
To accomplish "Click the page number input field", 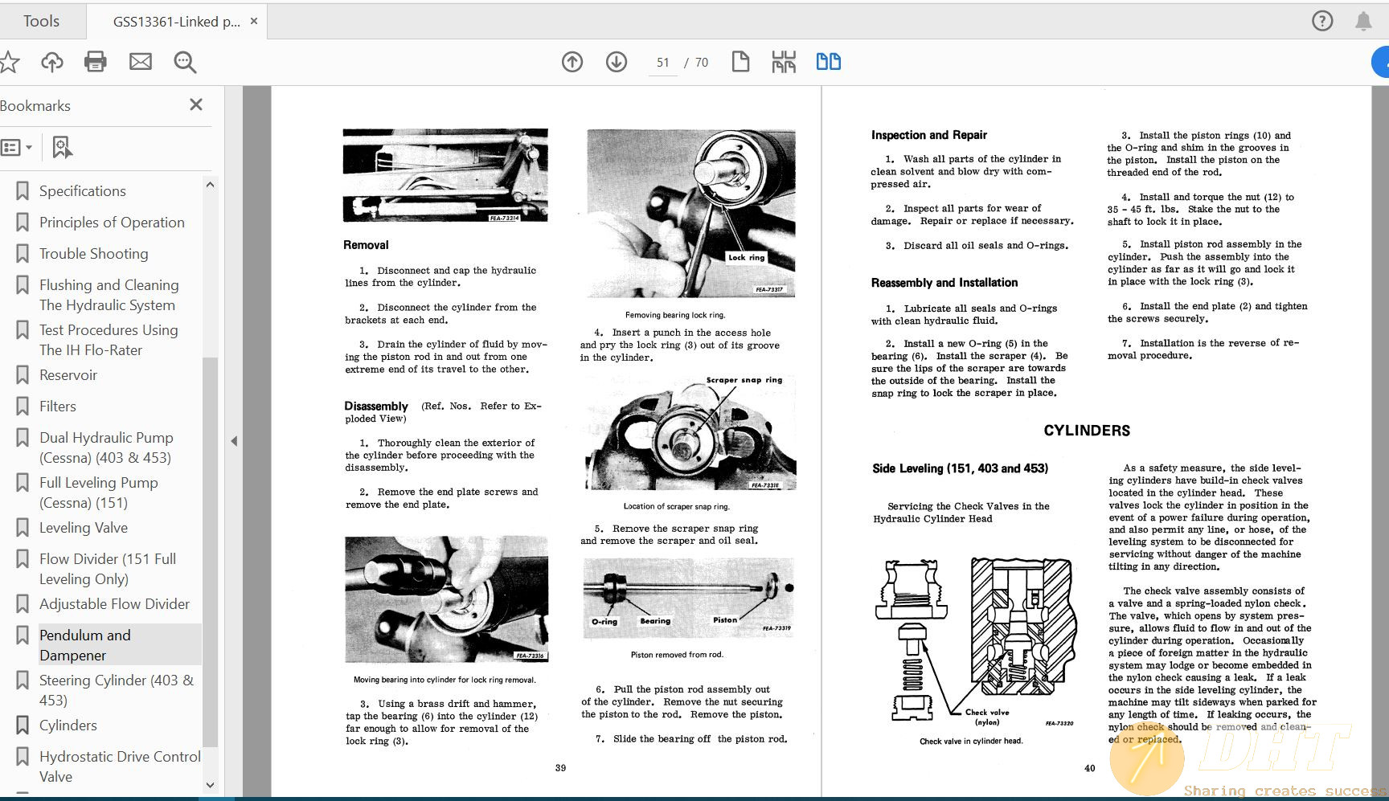I will coord(662,63).
